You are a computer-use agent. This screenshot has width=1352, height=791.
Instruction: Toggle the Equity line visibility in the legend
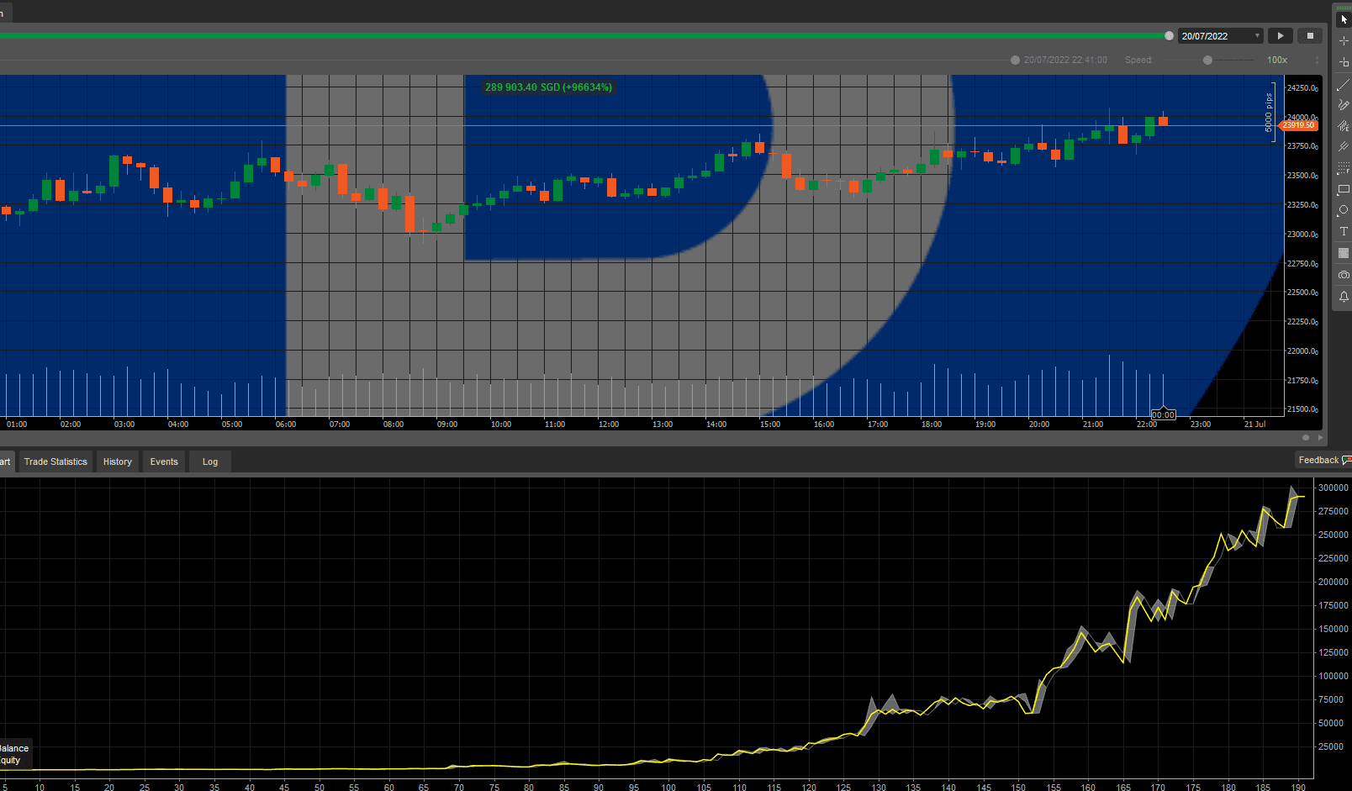pyautogui.click(x=12, y=760)
